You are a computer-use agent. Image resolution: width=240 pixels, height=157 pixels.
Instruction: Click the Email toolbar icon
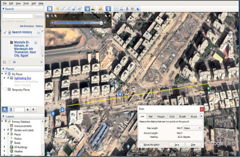(x=117, y=8)
